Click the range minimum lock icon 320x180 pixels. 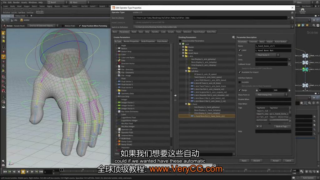257,90
